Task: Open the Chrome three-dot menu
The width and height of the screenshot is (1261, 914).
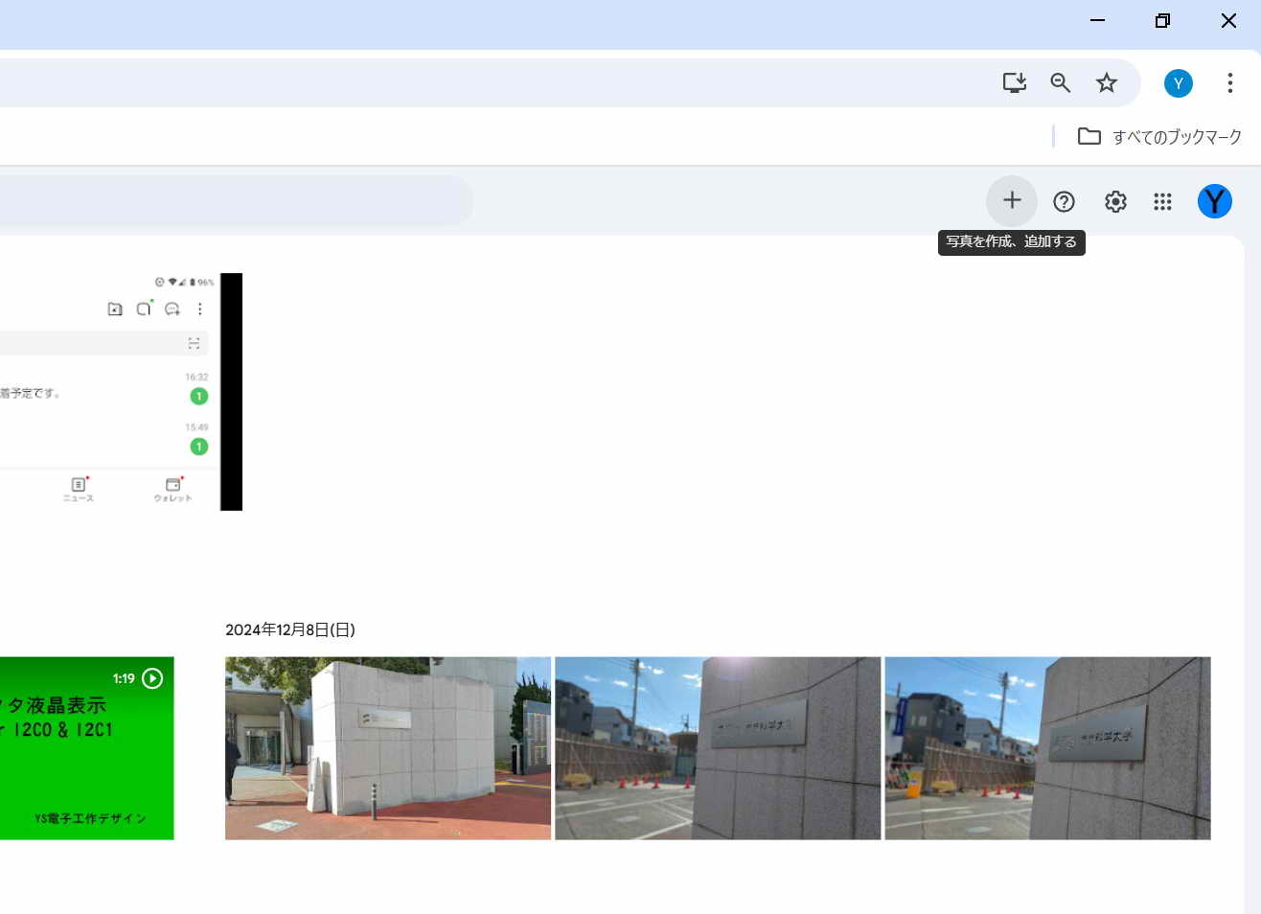Action: point(1229,83)
